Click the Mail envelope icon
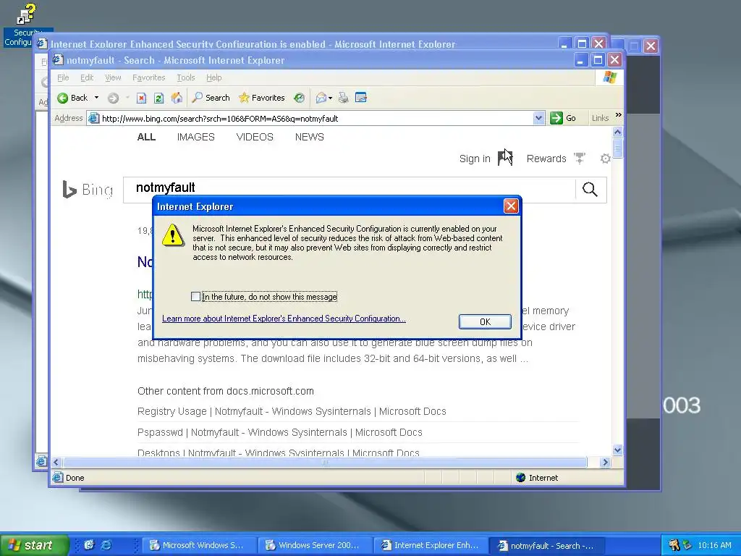The height and width of the screenshot is (556, 741). point(321,98)
